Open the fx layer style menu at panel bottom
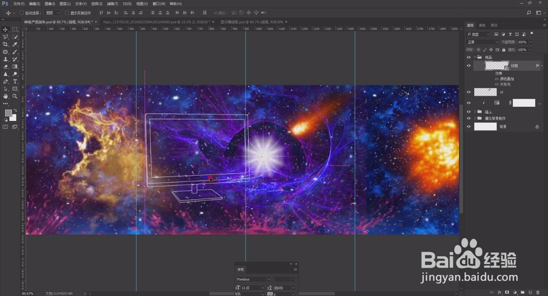The height and width of the screenshot is (296, 548). pyautogui.click(x=499, y=292)
